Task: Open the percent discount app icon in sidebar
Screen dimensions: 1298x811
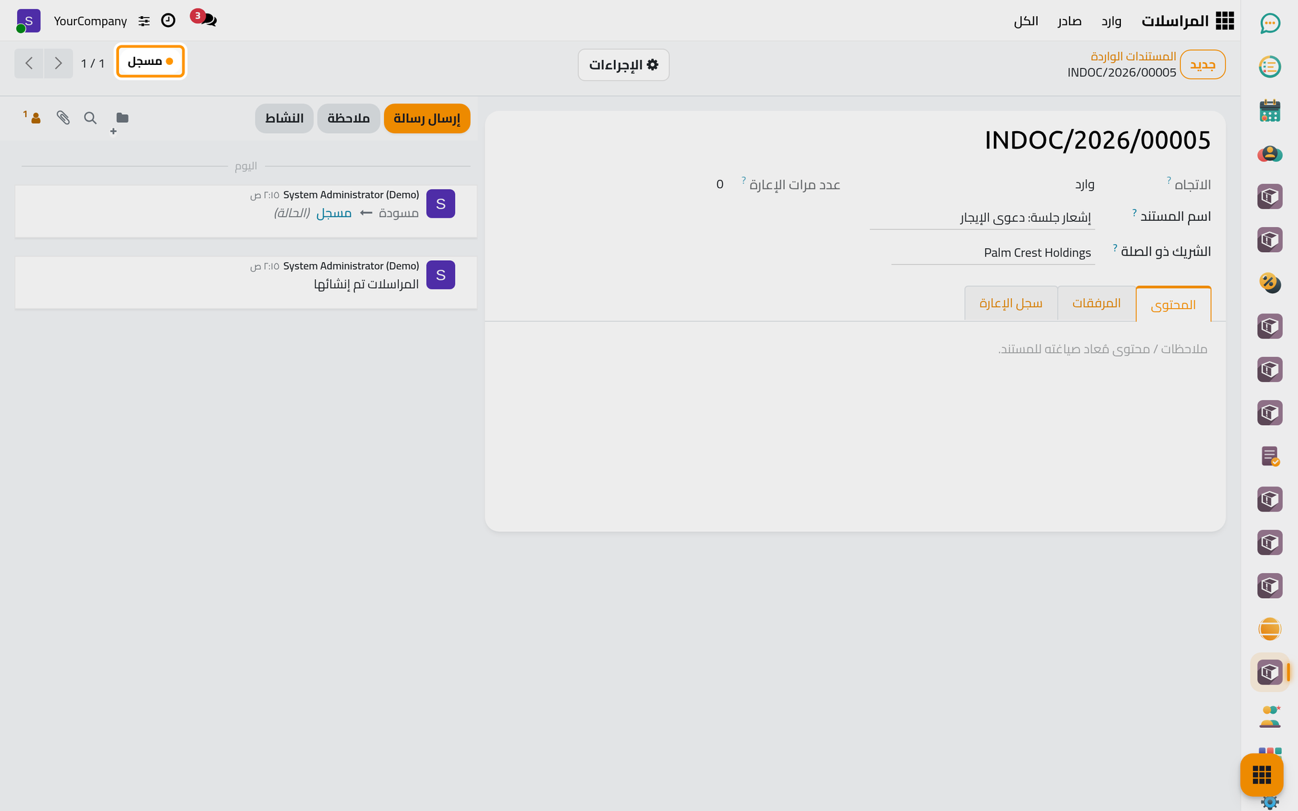Action: coord(1270,283)
